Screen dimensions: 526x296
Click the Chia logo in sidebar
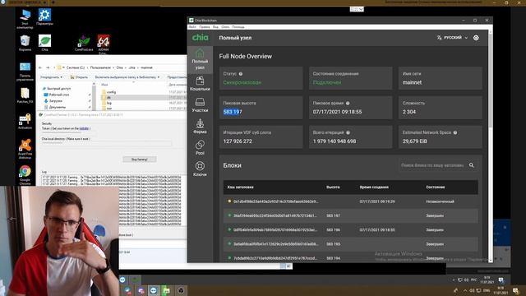click(x=201, y=38)
